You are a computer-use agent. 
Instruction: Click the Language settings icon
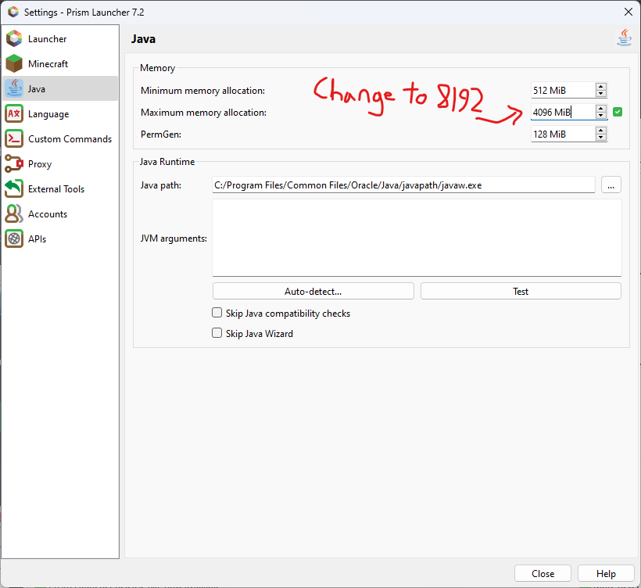pyautogui.click(x=14, y=113)
